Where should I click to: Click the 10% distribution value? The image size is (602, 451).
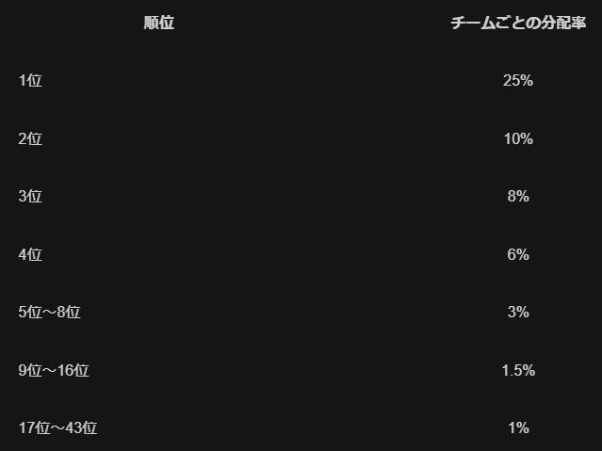(518, 139)
